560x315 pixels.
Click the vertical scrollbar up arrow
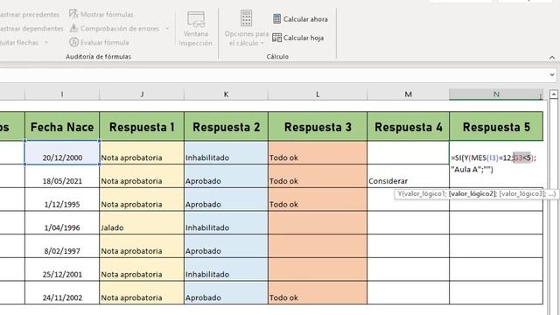554,94
